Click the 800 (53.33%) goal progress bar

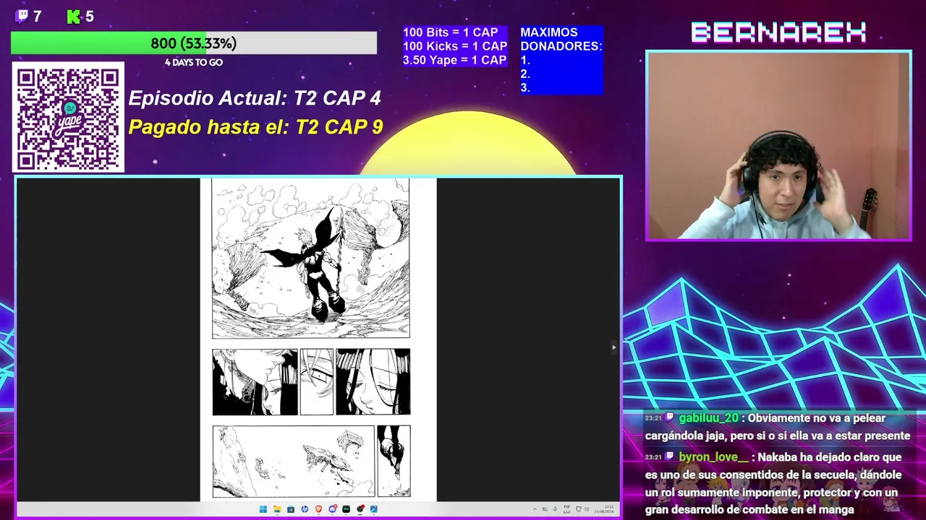pos(194,43)
